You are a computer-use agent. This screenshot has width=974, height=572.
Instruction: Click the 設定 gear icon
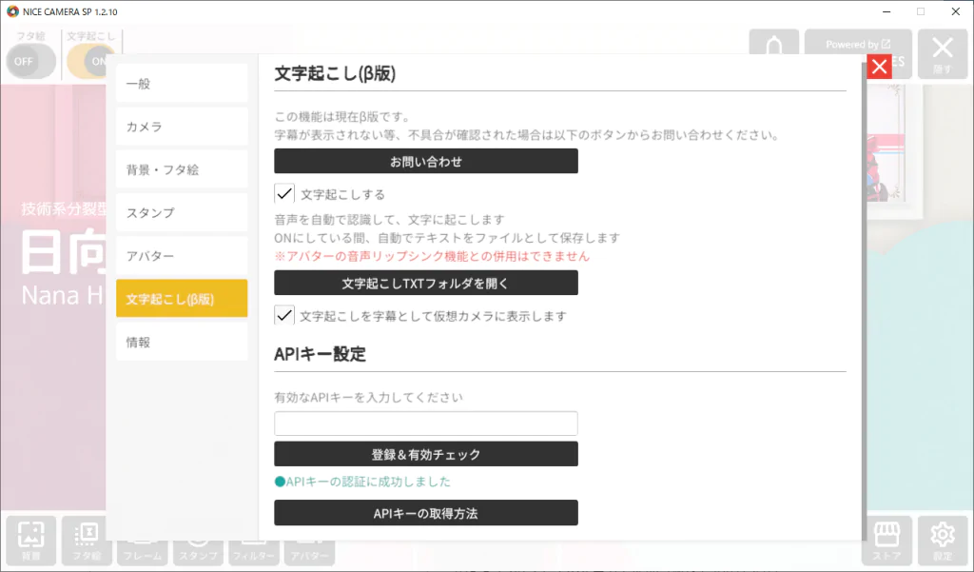[x=942, y=540]
